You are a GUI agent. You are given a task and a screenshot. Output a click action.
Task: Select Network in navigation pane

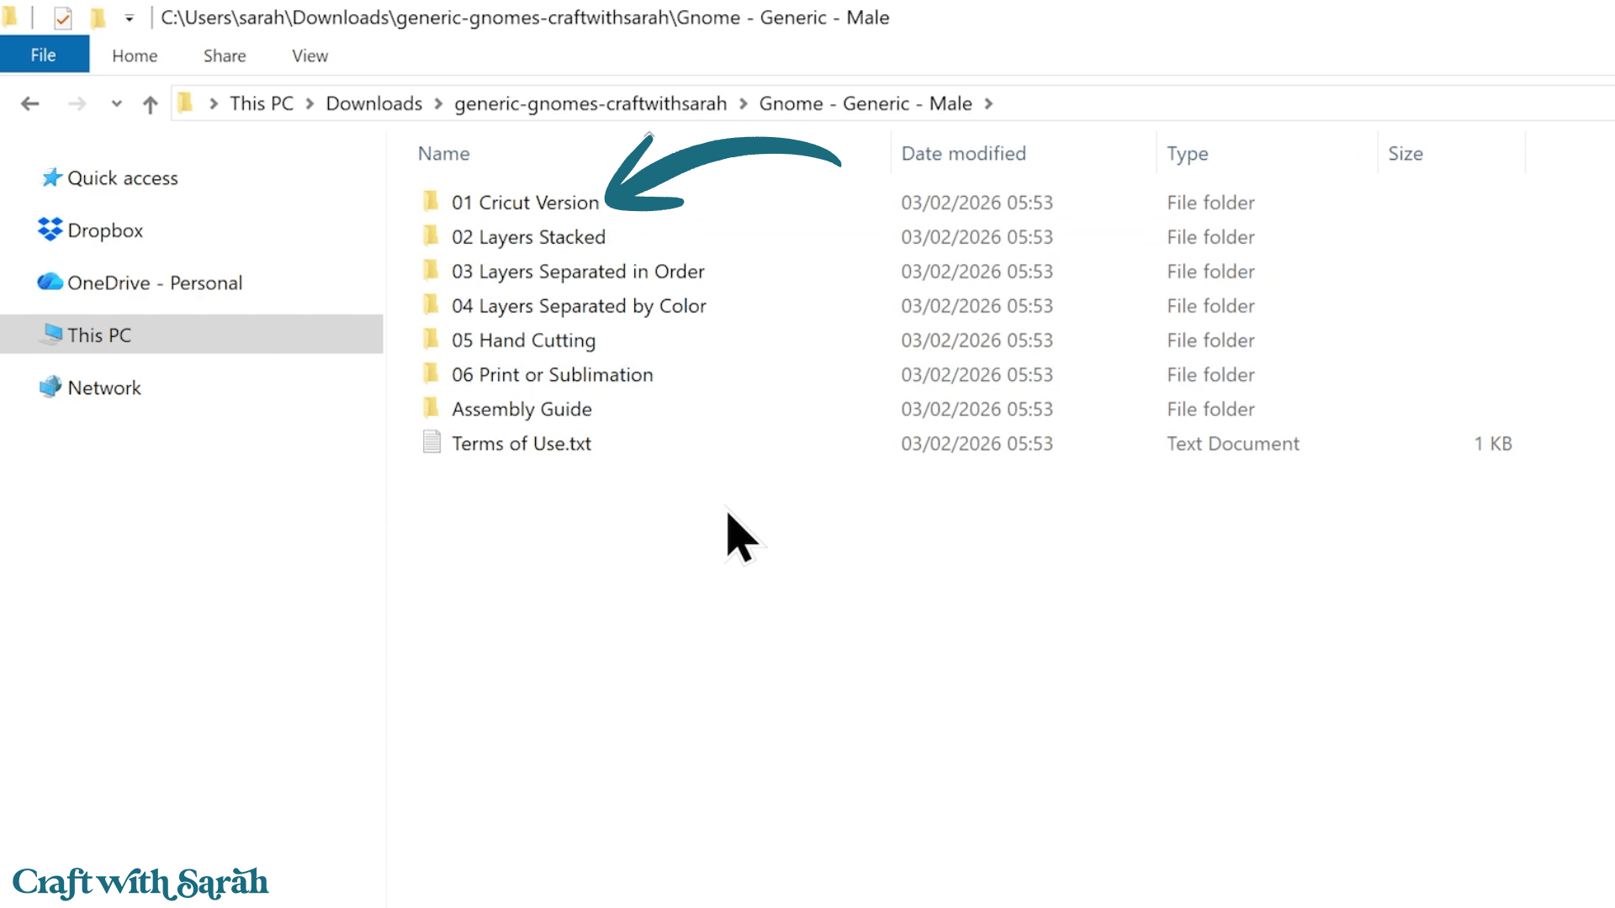[x=104, y=388]
